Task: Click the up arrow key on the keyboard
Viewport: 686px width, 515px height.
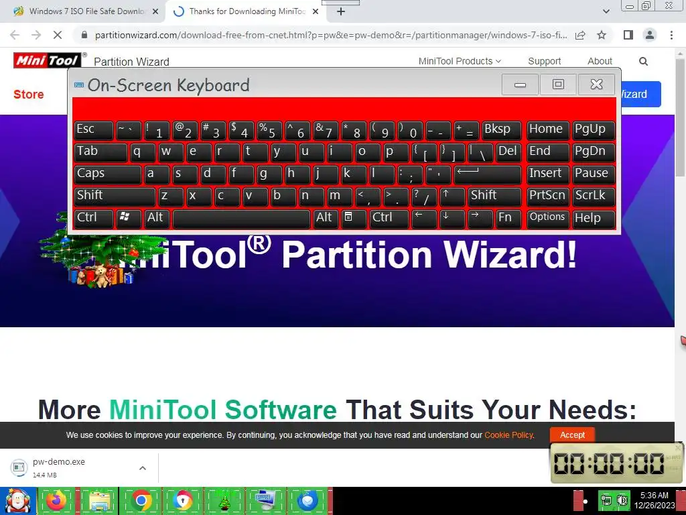Action: [452, 196]
